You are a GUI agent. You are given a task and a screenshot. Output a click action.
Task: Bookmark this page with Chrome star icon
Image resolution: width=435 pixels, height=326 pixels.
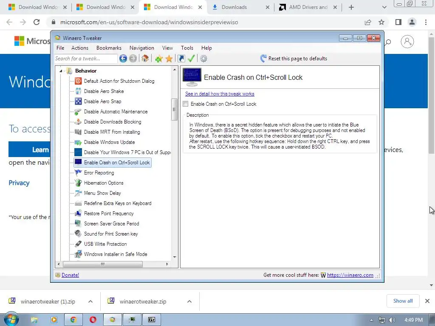(381, 22)
